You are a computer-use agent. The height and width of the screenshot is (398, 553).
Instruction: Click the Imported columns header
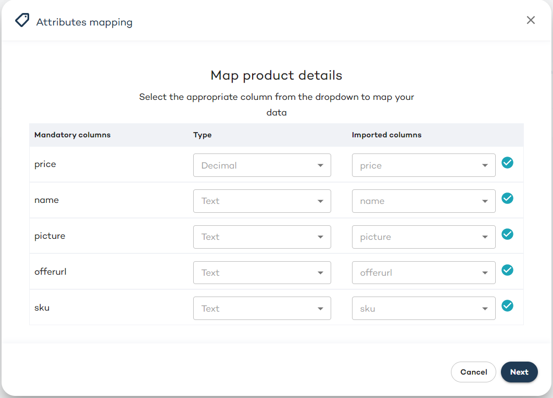(x=386, y=135)
